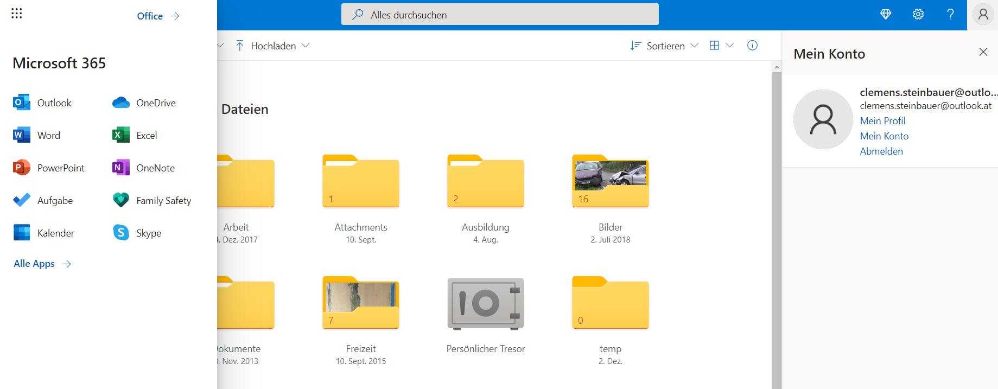Viewport: 998px width, 389px height.
Task: Click the Dateien heading
Action: (245, 109)
